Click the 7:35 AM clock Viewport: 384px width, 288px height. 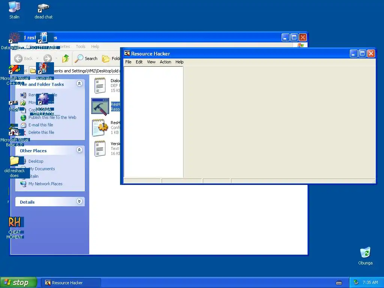[370, 283]
